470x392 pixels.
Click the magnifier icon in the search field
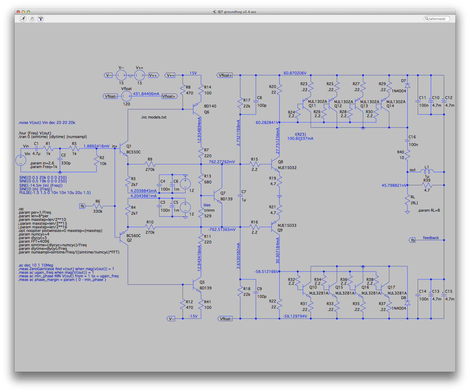click(427, 19)
